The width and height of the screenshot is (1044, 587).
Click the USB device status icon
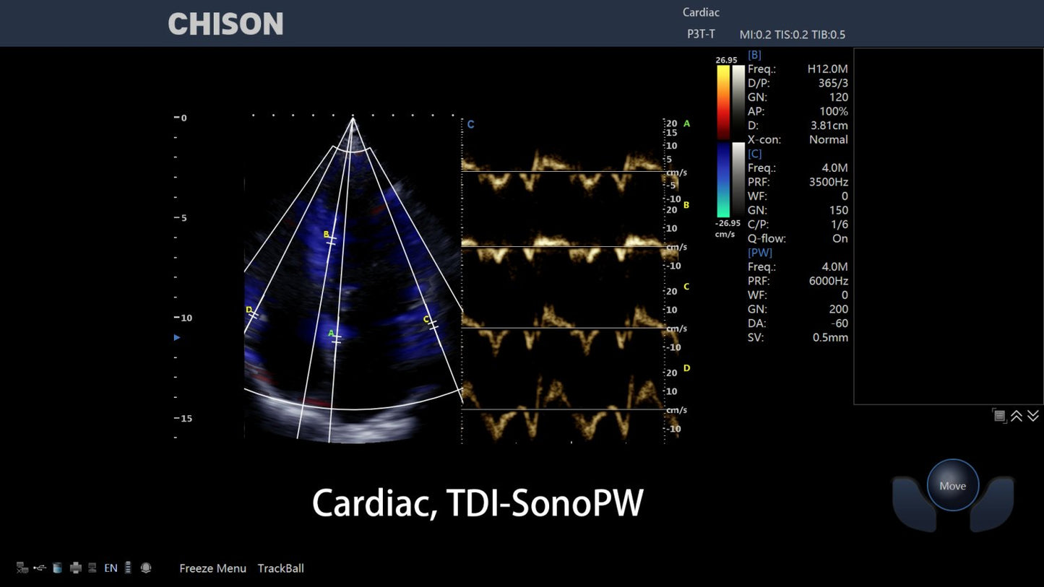[x=40, y=568]
